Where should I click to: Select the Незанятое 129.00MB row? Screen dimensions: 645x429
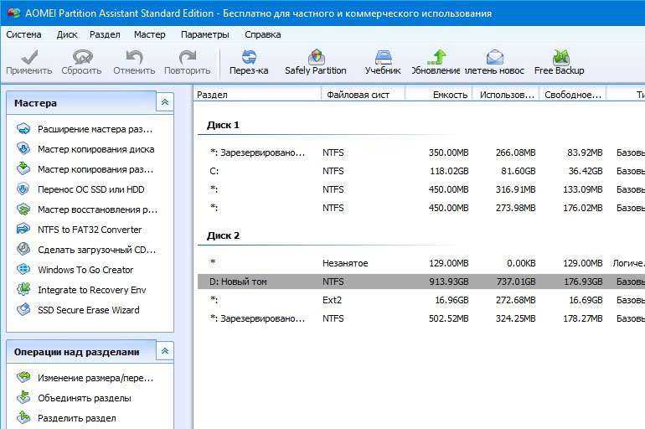click(x=421, y=263)
